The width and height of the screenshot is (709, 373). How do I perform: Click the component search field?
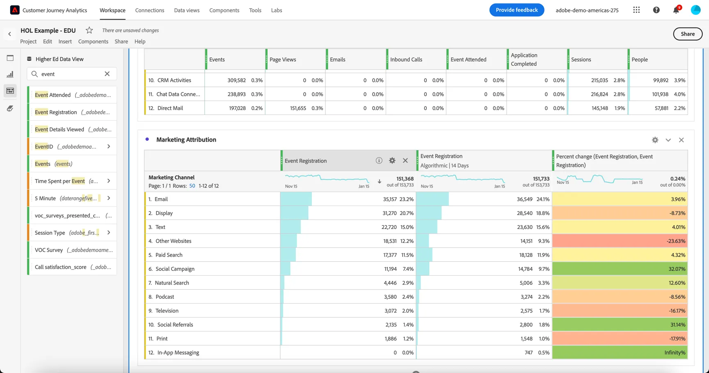click(x=72, y=74)
